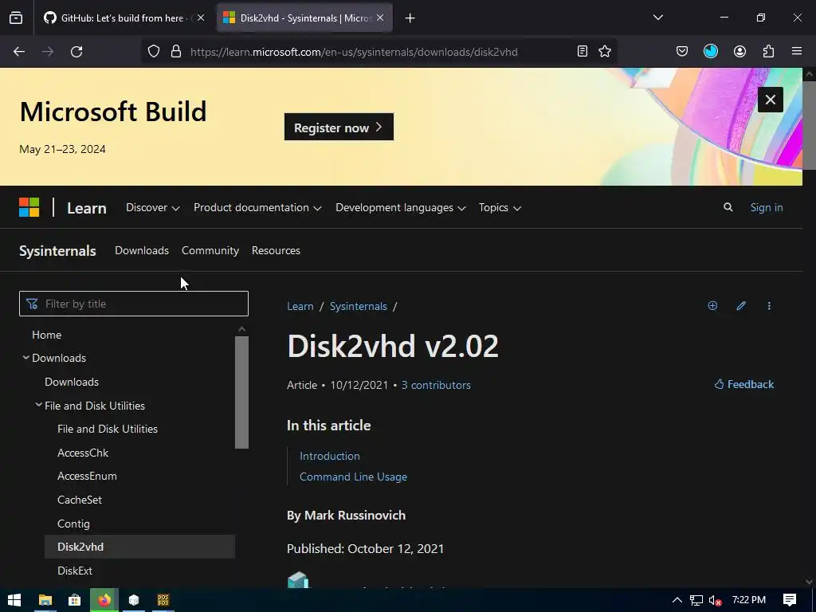The width and height of the screenshot is (816, 612).
Task: Click the Register now button
Action: (x=339, y=127)
